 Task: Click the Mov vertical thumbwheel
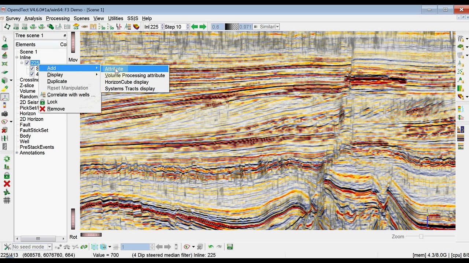(x=73, y=43)
